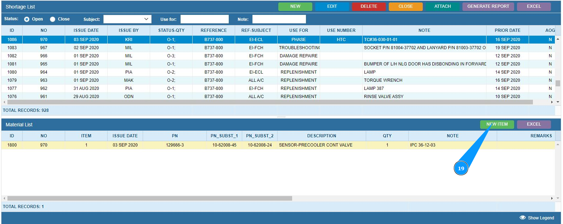Click part number 129666-3 cell

(175, 145)
